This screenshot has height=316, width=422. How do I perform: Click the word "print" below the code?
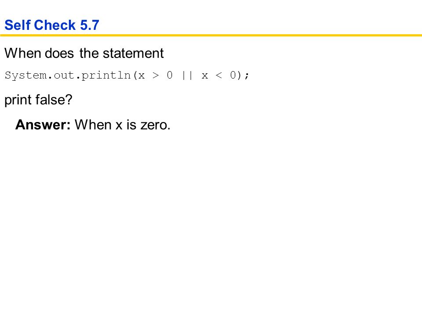[x=18, y=100]
